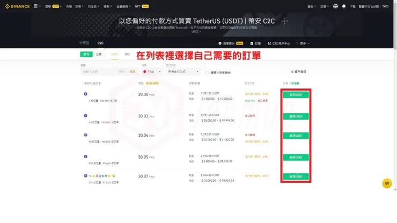Click the LINE Pay payment tag

coord(250,101)
